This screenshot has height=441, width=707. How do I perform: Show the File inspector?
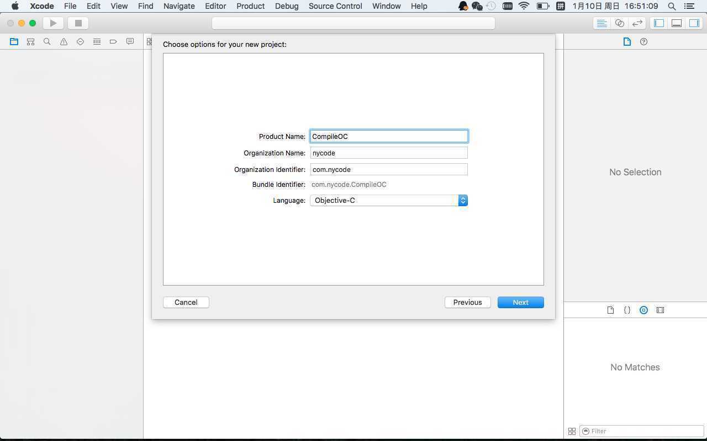(x=627, y=41)
